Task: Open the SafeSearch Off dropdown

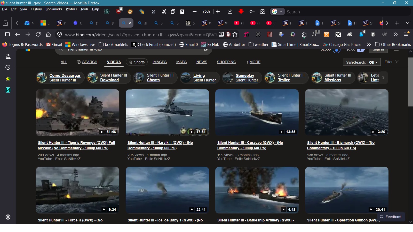Action: point(361,62)
